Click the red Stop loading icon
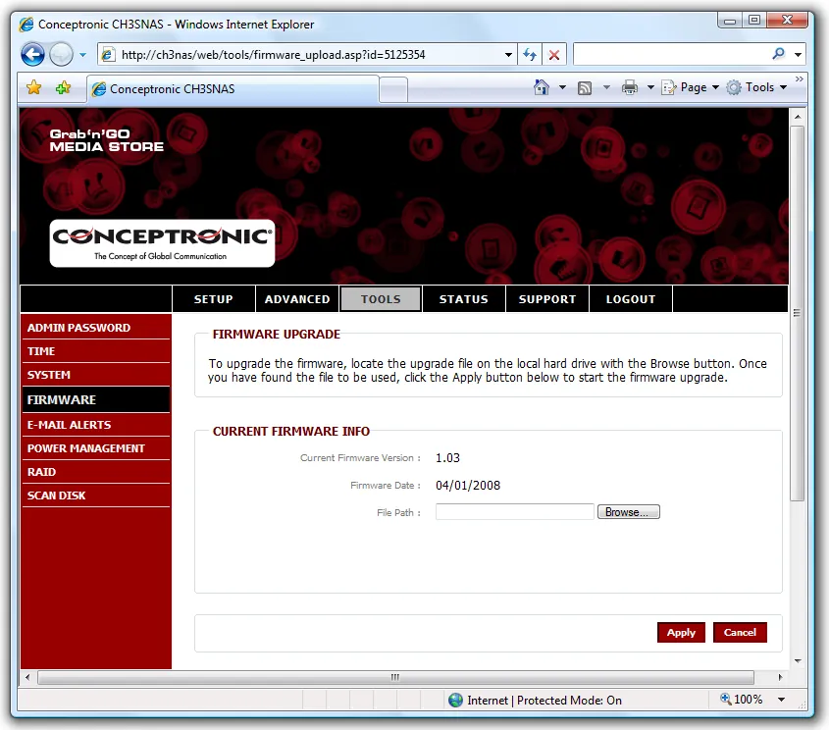This screenshot has height=730, width=829. (x=554, y=54)
